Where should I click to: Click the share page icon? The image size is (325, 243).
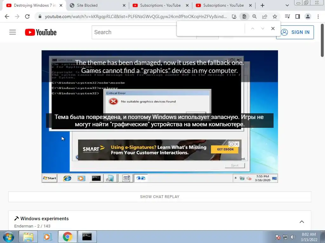265,16
